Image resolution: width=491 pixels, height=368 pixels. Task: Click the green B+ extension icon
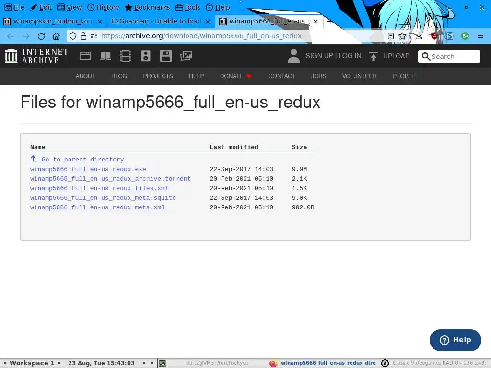[x=465, y=36]
